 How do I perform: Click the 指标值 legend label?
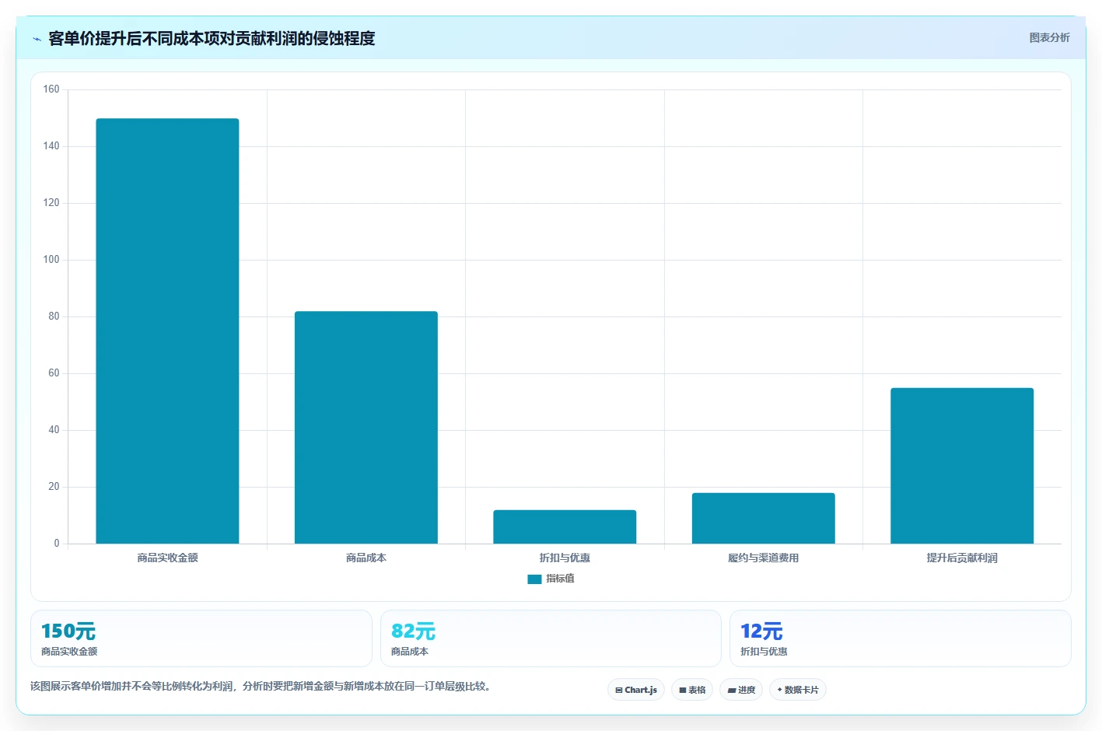pos(560,579)
